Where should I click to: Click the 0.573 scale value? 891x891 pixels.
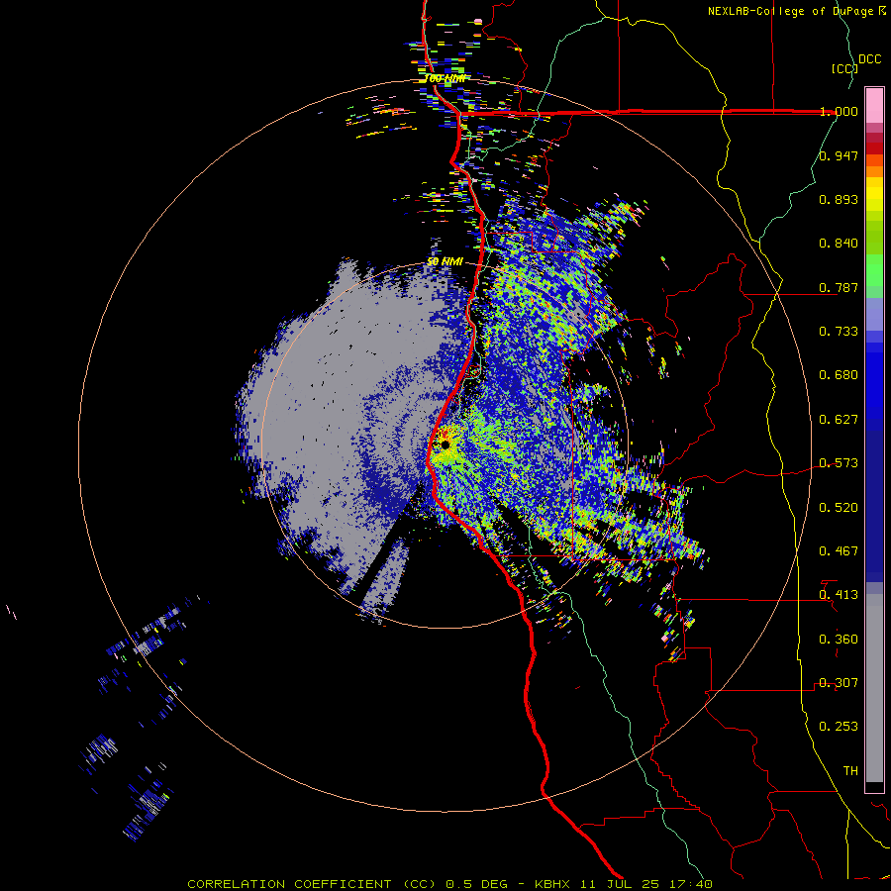[x=839, y=463]
